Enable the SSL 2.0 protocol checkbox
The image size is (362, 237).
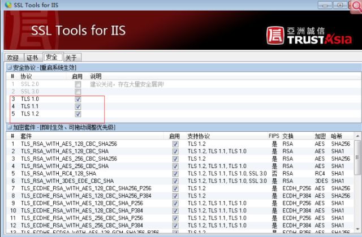click(78, 84)
